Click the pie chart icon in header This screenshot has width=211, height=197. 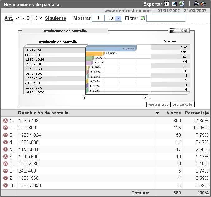[x=203, y=4]
